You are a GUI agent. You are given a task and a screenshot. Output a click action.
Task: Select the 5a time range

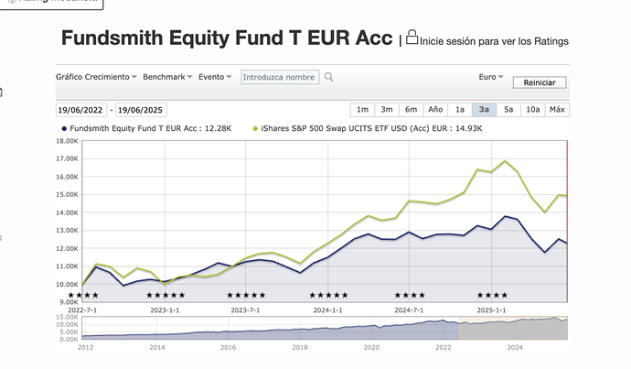coord(508,110)
